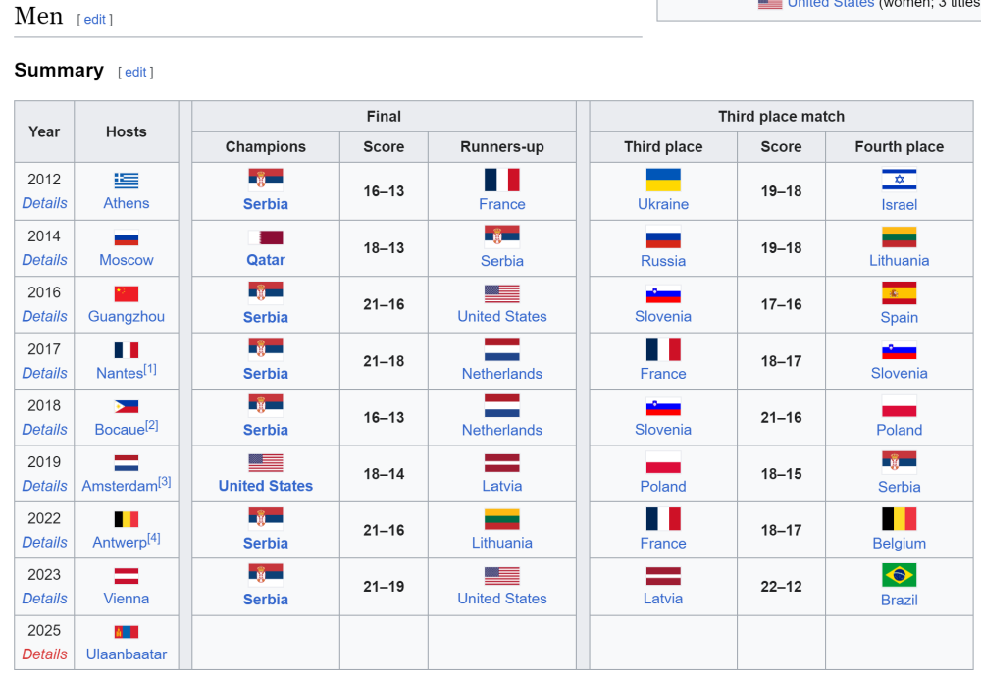Image resolution: width=981 pixels, height=680 pixels.
Task: Open the Qatar champions link for 2014
Action: (266, 260)
